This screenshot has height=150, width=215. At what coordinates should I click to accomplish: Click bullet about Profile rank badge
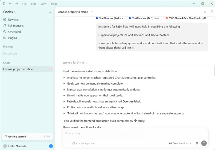click(x=96, y=108)
